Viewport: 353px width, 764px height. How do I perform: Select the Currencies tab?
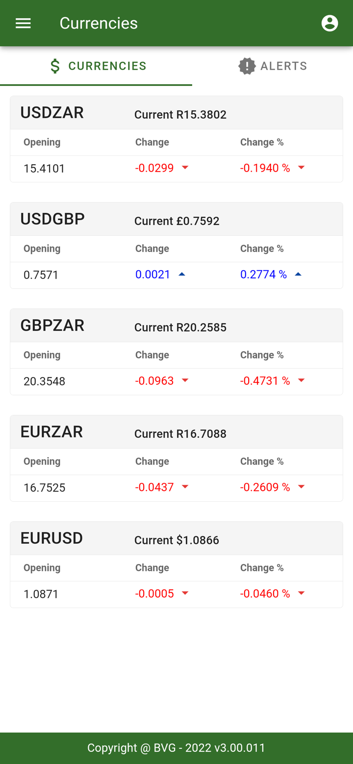[x=98, y=66]
